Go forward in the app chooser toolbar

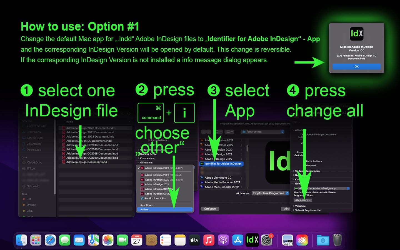pyautogui.click(x=209, y=132)
